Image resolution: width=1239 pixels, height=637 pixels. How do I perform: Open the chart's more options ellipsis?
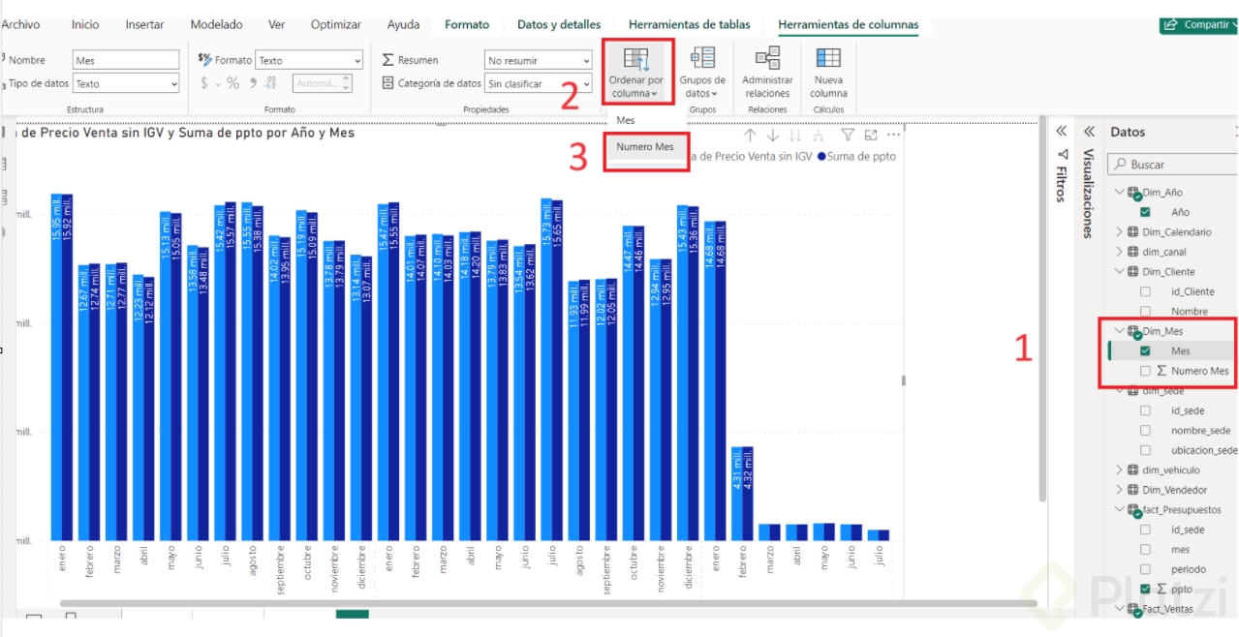point(893,136)
